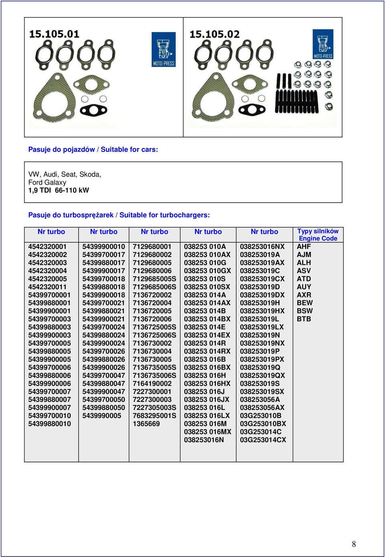Viewport: 385px width, 557px height.
Task: Click turbo number 7129680001
Action: point(152,247)
